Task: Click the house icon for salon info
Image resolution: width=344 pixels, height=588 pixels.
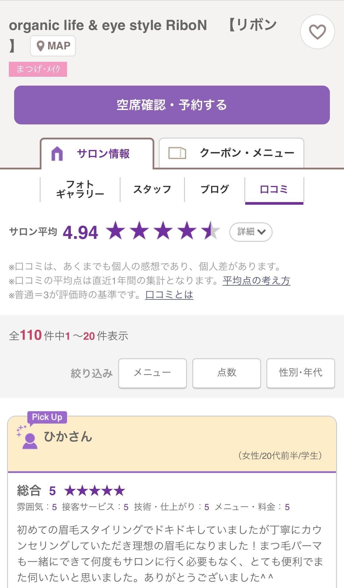Action: [57, 154]
